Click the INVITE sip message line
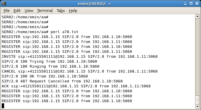Screen dimensions: 201x110 pos(80,57)
